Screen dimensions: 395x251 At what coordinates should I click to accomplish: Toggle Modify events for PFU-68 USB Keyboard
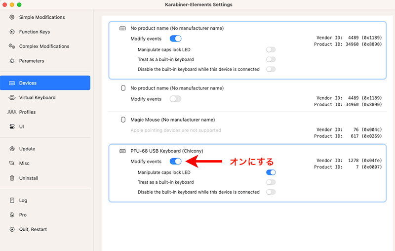(x=176, y=161)
